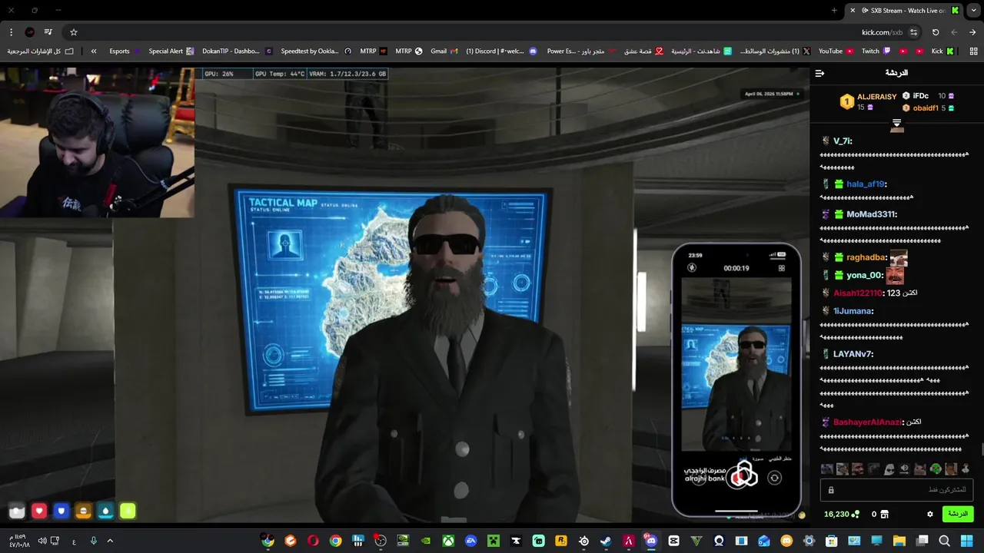Click hala_af19 username in chat
This screenshot has width=984, height=553.
(x=866, y=184)
